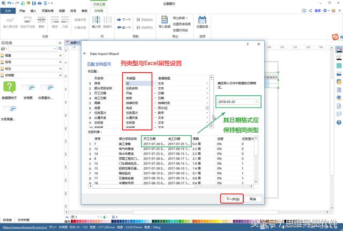
Task: Open data type dropdown for 任务层次 row (数字)
Action: click(207, 113)
